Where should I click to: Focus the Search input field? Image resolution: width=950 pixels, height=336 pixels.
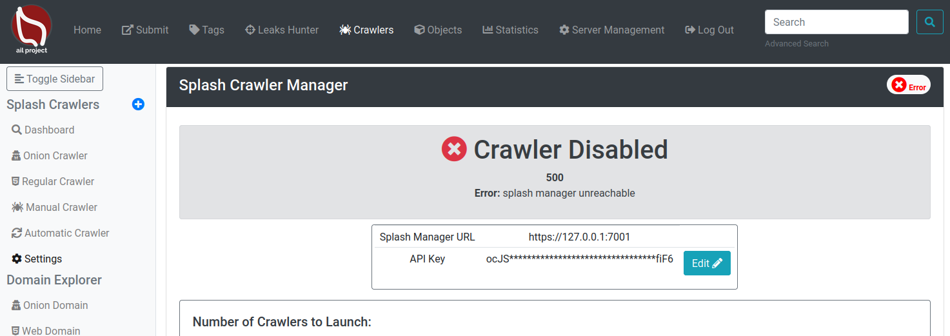tap(836, 22)
